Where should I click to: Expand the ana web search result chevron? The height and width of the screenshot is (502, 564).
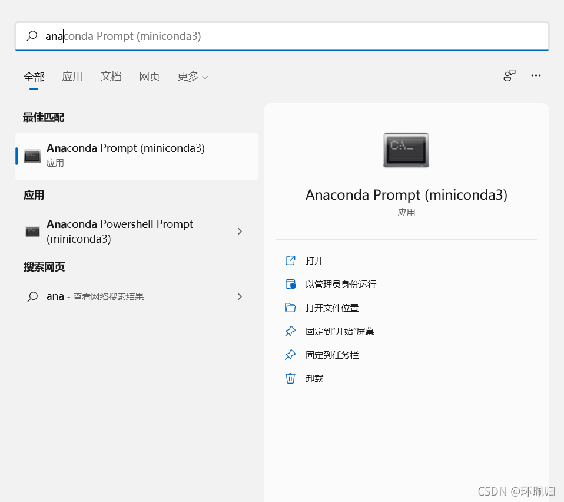[x=240, y=296]
